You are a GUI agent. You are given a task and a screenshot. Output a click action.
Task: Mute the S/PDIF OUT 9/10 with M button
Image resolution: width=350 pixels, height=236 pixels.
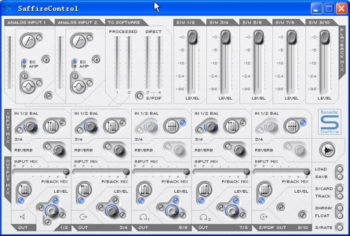point(281,207)
